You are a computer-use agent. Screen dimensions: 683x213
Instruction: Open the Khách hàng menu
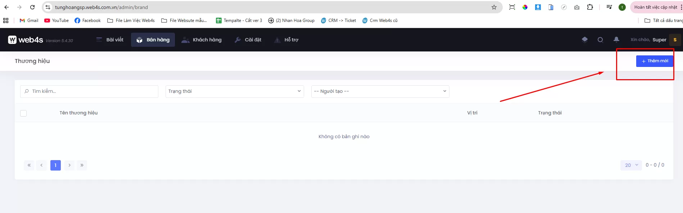coord(202,40)
